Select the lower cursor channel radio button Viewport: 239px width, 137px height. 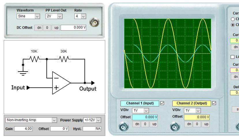[x=233, y=25]
